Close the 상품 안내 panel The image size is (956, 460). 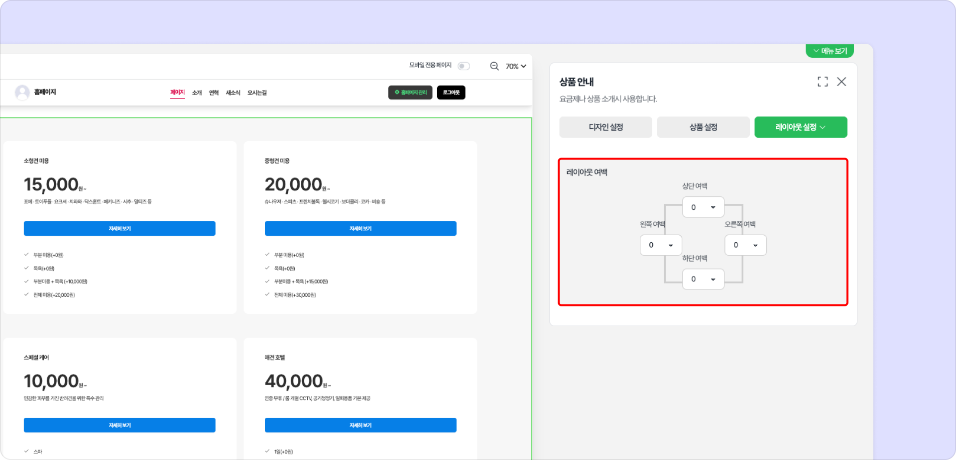pos(841,82)
